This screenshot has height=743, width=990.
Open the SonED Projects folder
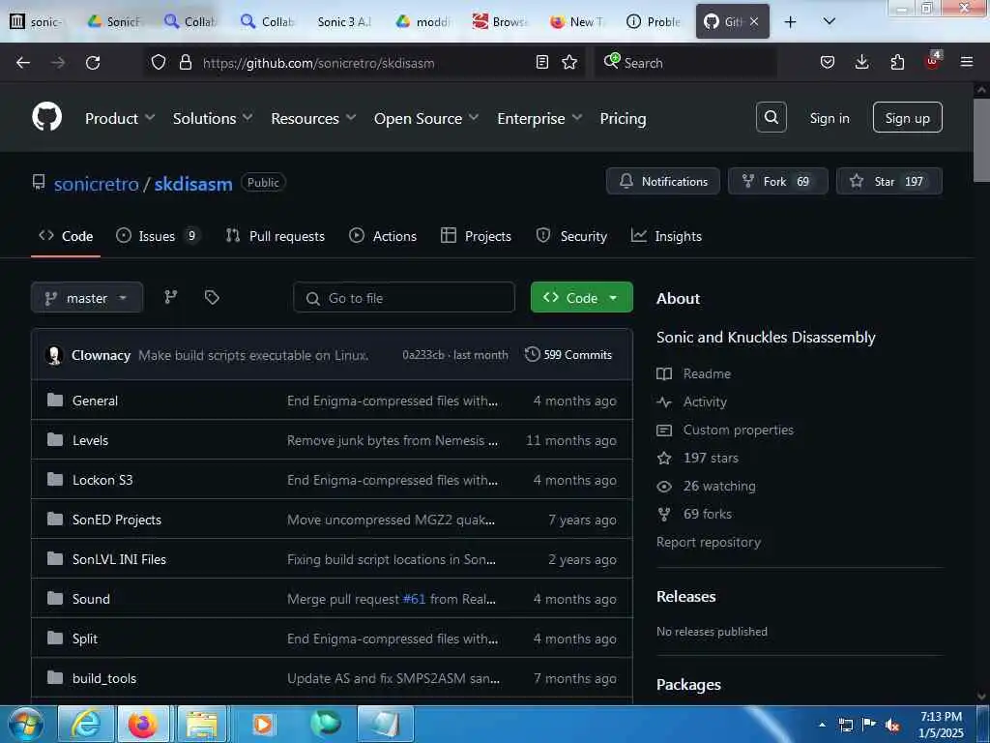(117, 520)
